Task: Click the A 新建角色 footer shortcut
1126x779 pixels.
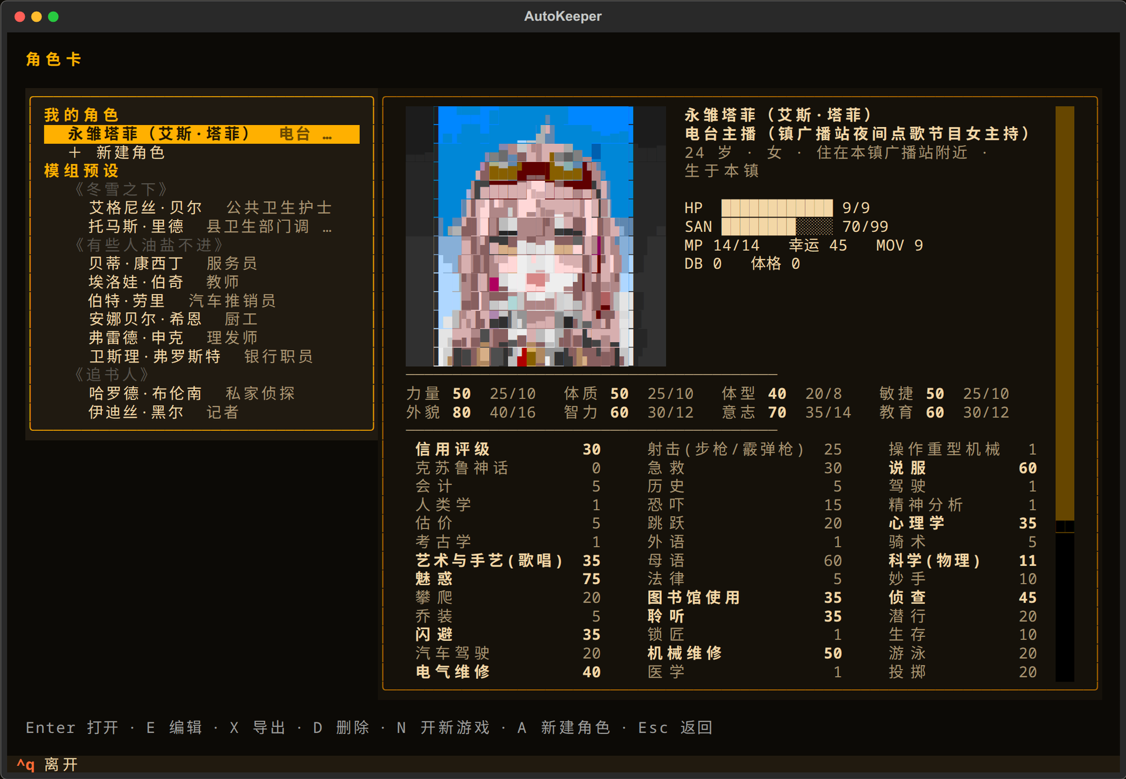Action: (564, 728)
